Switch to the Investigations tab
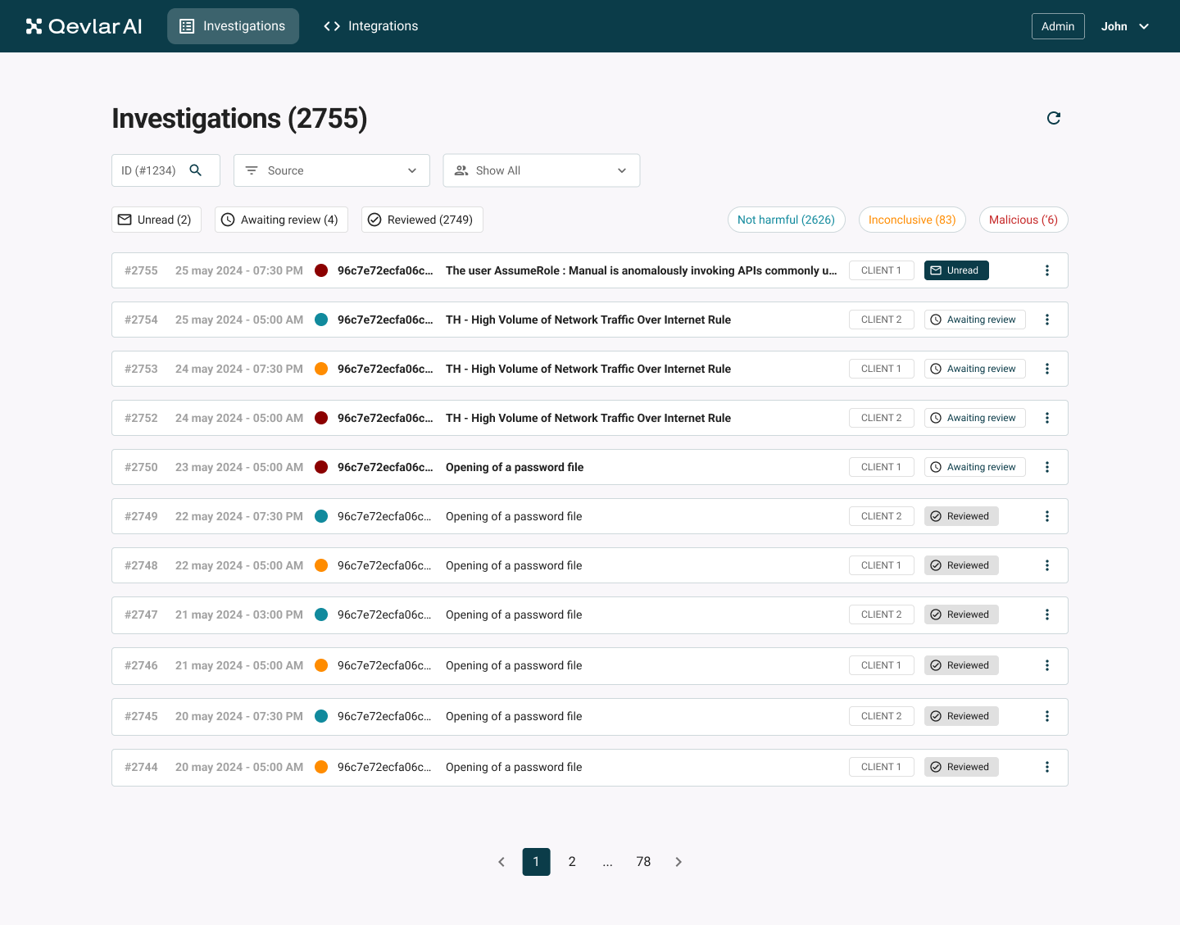The width and height of the screenshot is (1180, 925). point(233,25)
